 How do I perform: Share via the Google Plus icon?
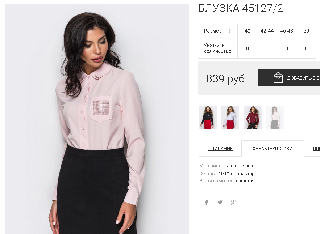click(234, 202)
